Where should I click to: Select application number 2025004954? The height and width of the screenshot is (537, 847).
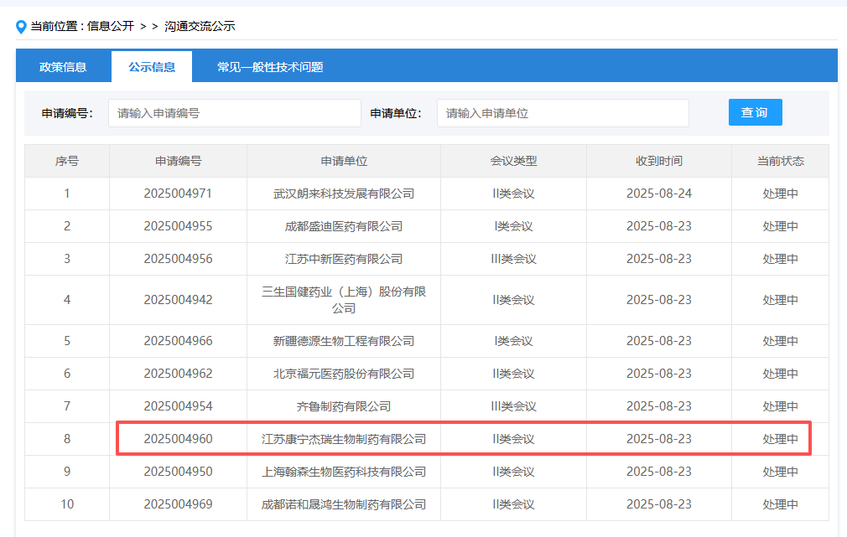tap(179, 406)
